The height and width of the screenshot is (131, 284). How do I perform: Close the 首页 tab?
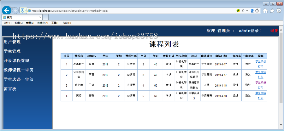(x=40, y=18)
